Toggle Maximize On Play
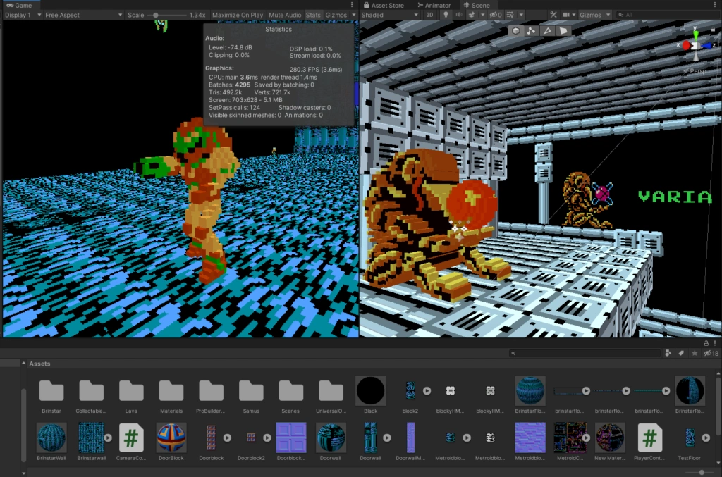The height and width of the screenshot is (477, 722). tap(238, 15)
